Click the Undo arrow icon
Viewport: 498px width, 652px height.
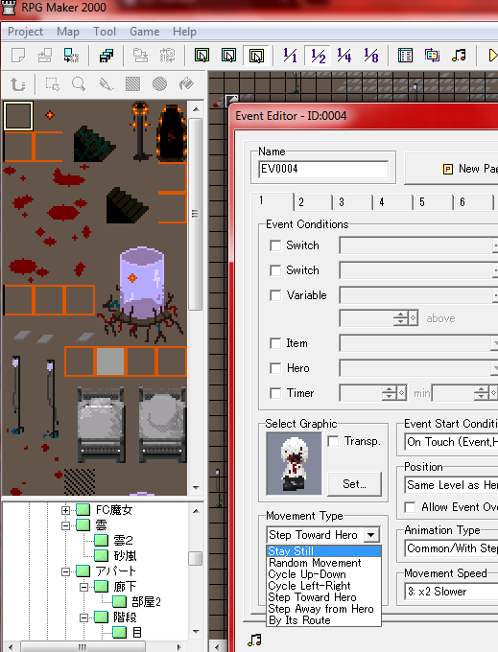tap(17, 84)
